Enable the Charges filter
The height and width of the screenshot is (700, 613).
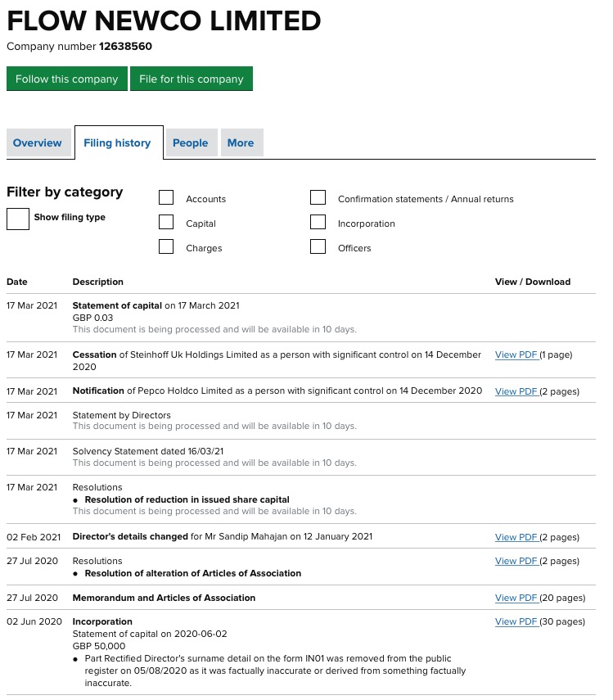point(166,246)
